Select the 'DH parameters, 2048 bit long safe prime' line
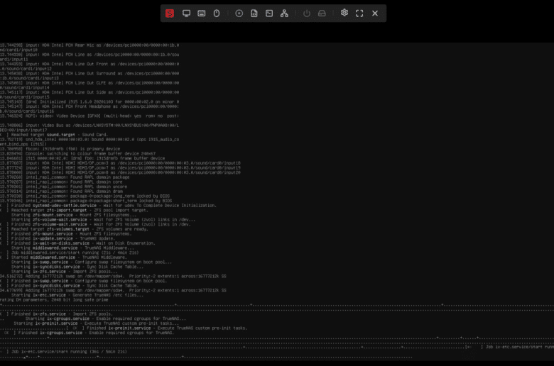This screenshot has height=366, width=554. point(54,299)
